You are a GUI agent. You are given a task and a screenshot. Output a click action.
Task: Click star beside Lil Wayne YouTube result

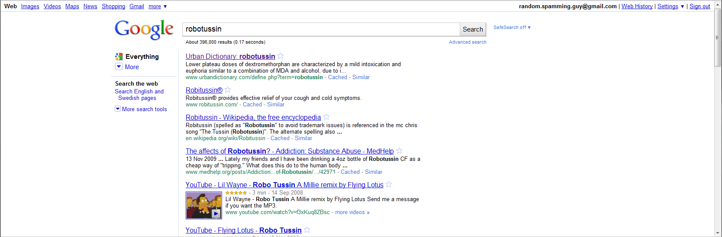coord(389,185)
